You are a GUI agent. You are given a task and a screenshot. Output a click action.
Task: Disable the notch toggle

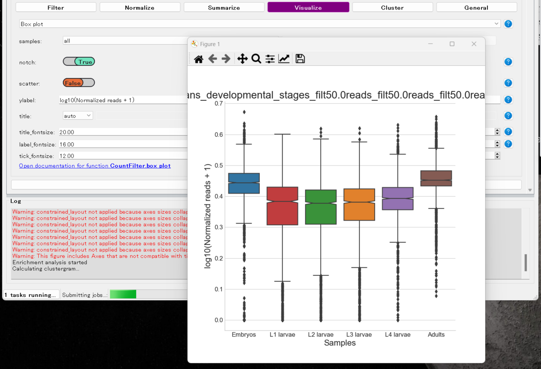pyautogui.click(x=79, y=62)
